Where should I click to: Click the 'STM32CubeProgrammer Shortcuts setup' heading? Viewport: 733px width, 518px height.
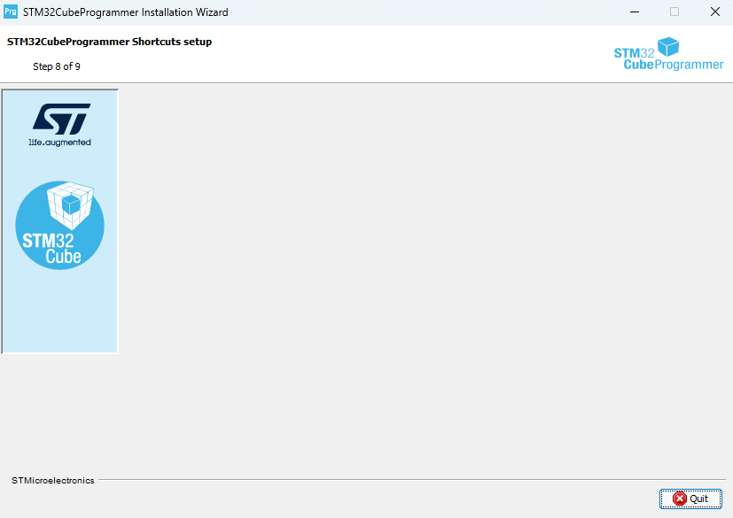[x=109, y=42]
